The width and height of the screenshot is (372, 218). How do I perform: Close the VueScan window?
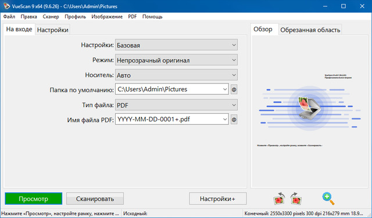point(362,6)
